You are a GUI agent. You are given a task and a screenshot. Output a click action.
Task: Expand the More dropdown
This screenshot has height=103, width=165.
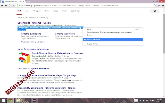[64, 11]
